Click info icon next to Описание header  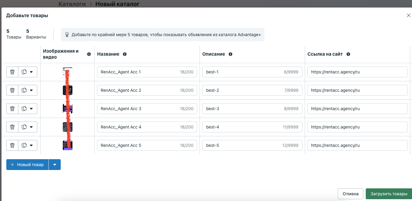(x=230, y=54)
